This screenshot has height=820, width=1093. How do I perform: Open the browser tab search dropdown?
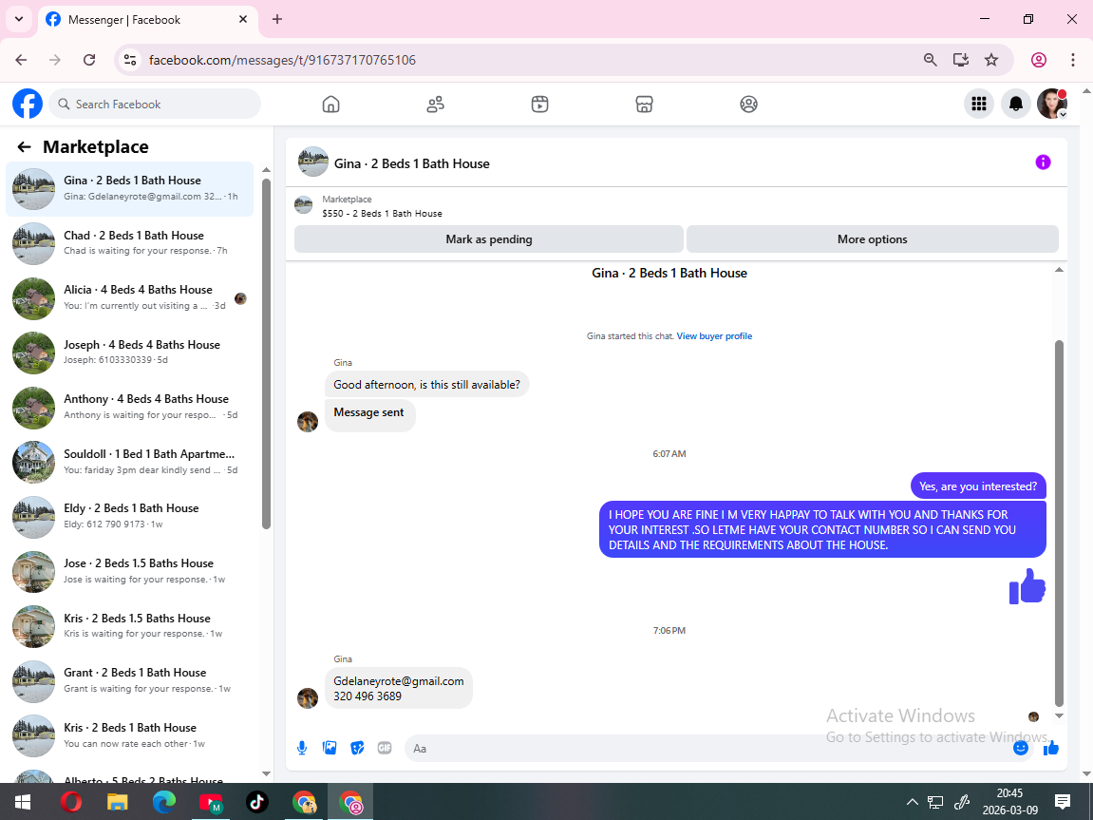[19, 19]
